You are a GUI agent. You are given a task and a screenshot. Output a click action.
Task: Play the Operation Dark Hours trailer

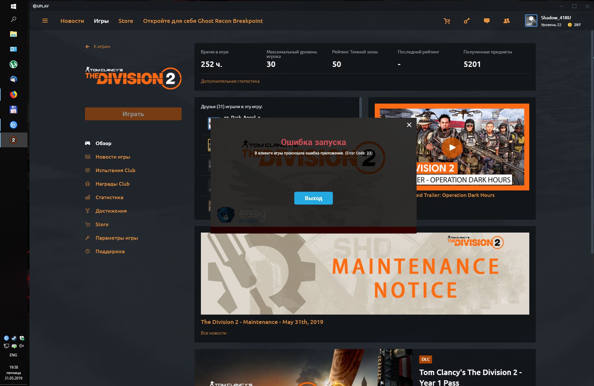[452, 148]
